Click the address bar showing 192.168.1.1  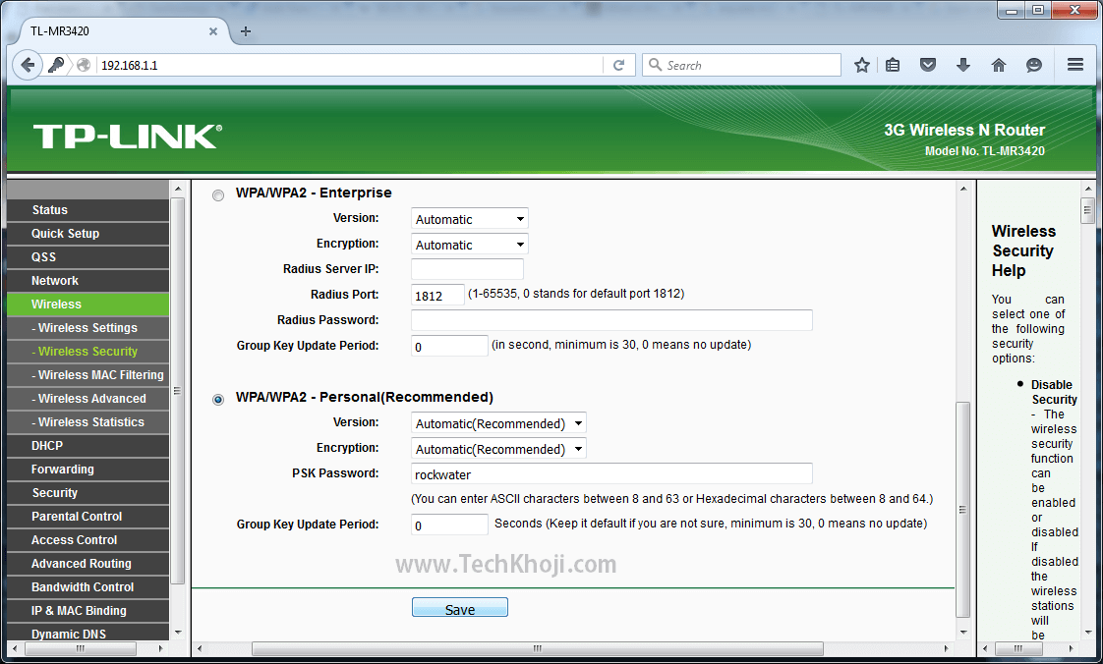[350, 66]
